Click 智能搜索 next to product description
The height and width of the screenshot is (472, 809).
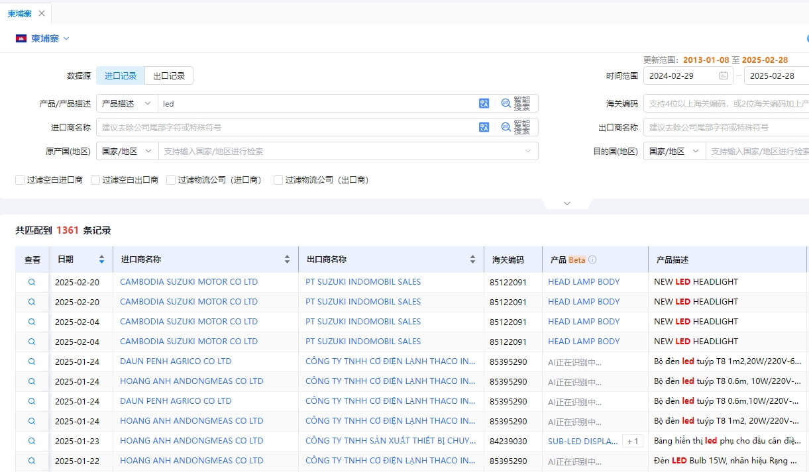pos(516,103)
